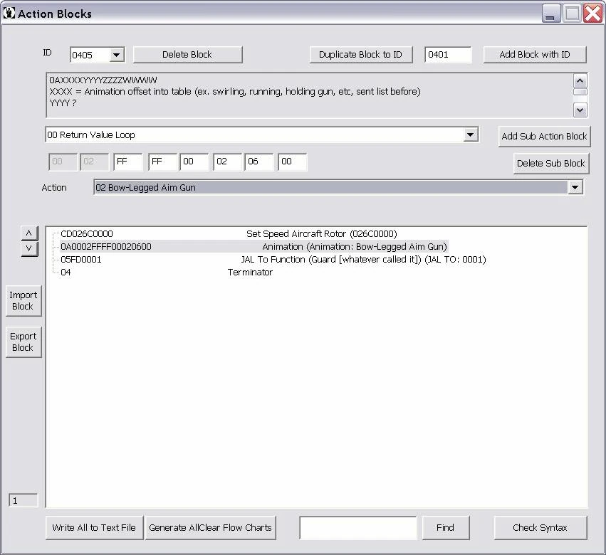Click the move-up arrow button
The image size is (606, 555).
(x=28, y=233)
